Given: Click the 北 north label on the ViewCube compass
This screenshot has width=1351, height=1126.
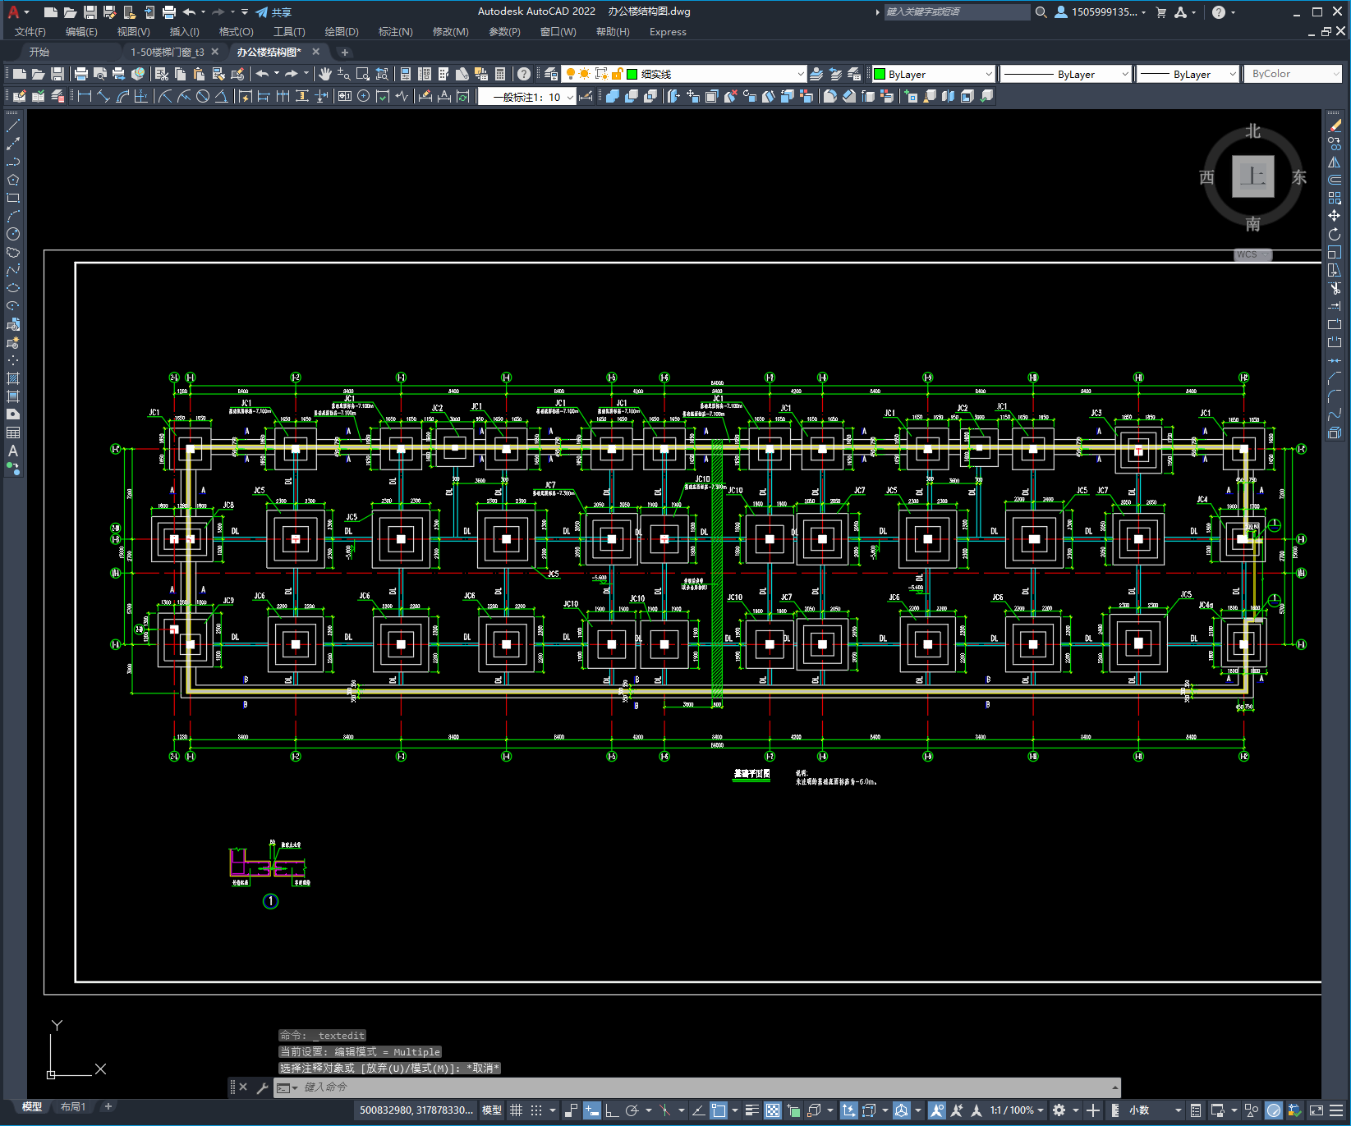Looking at the screenshot, I should 1253,131.
